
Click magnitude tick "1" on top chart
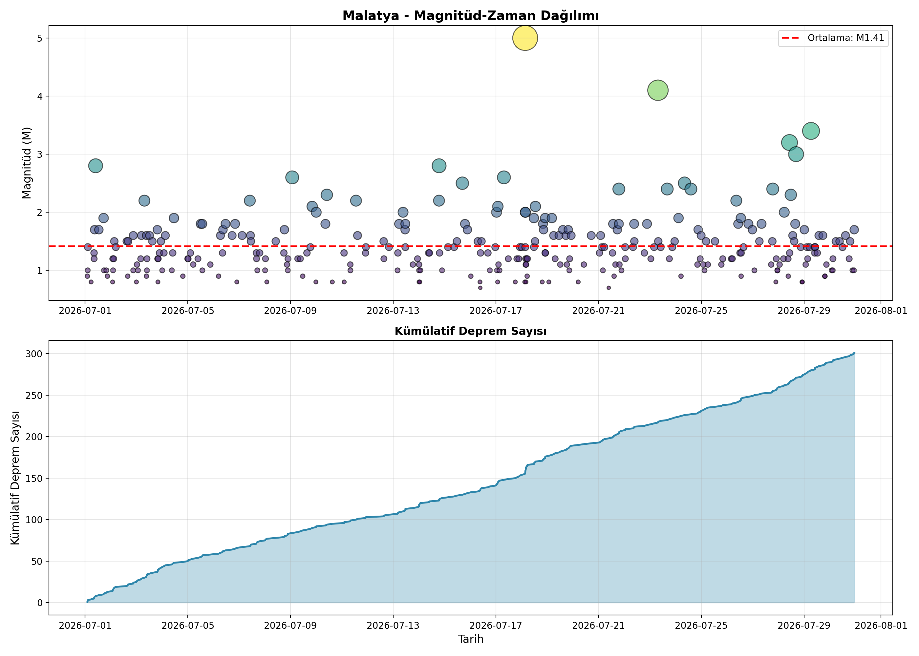click(x=40, y=271)
